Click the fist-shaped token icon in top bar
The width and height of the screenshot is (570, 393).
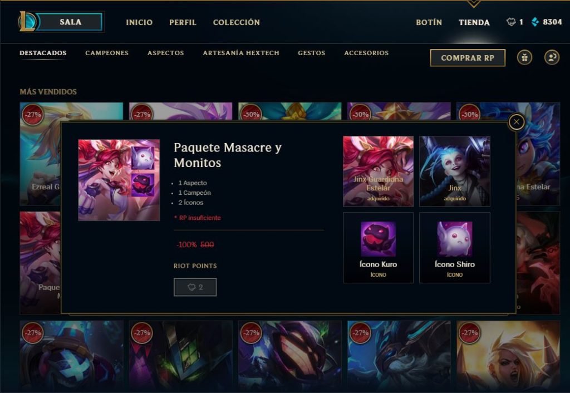511,22
